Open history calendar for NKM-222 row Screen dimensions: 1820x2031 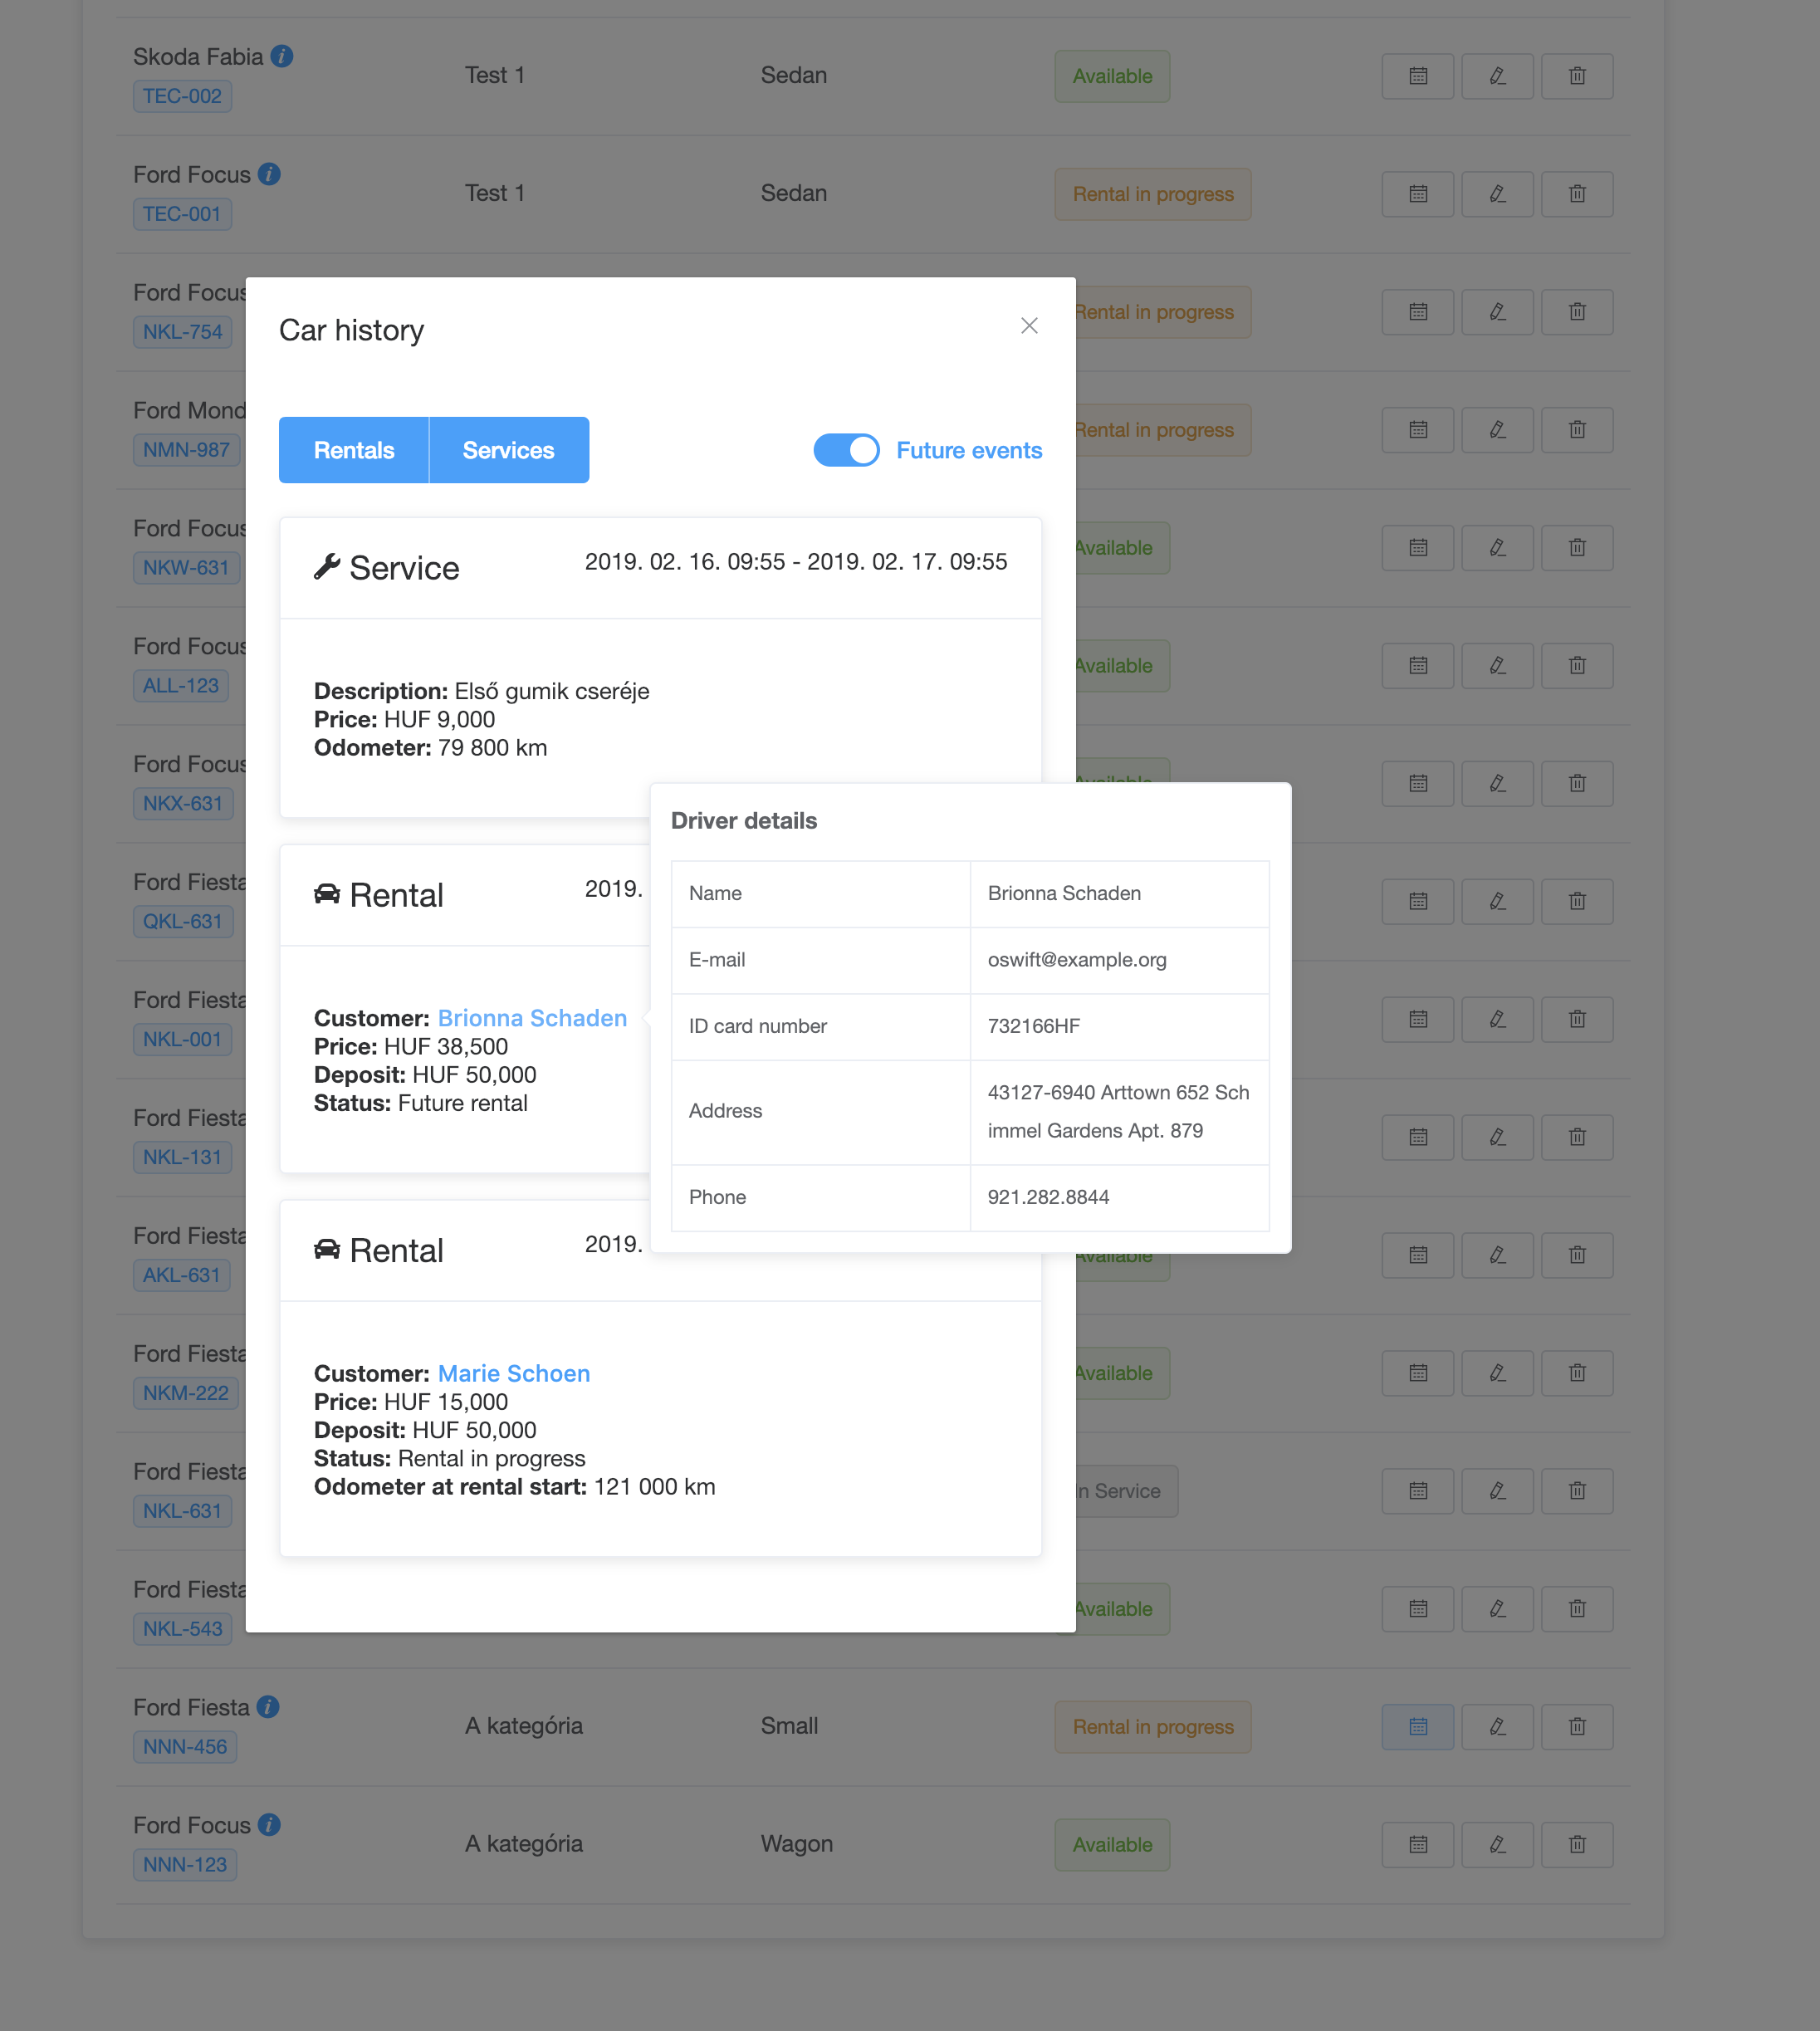(1417, 1374)
